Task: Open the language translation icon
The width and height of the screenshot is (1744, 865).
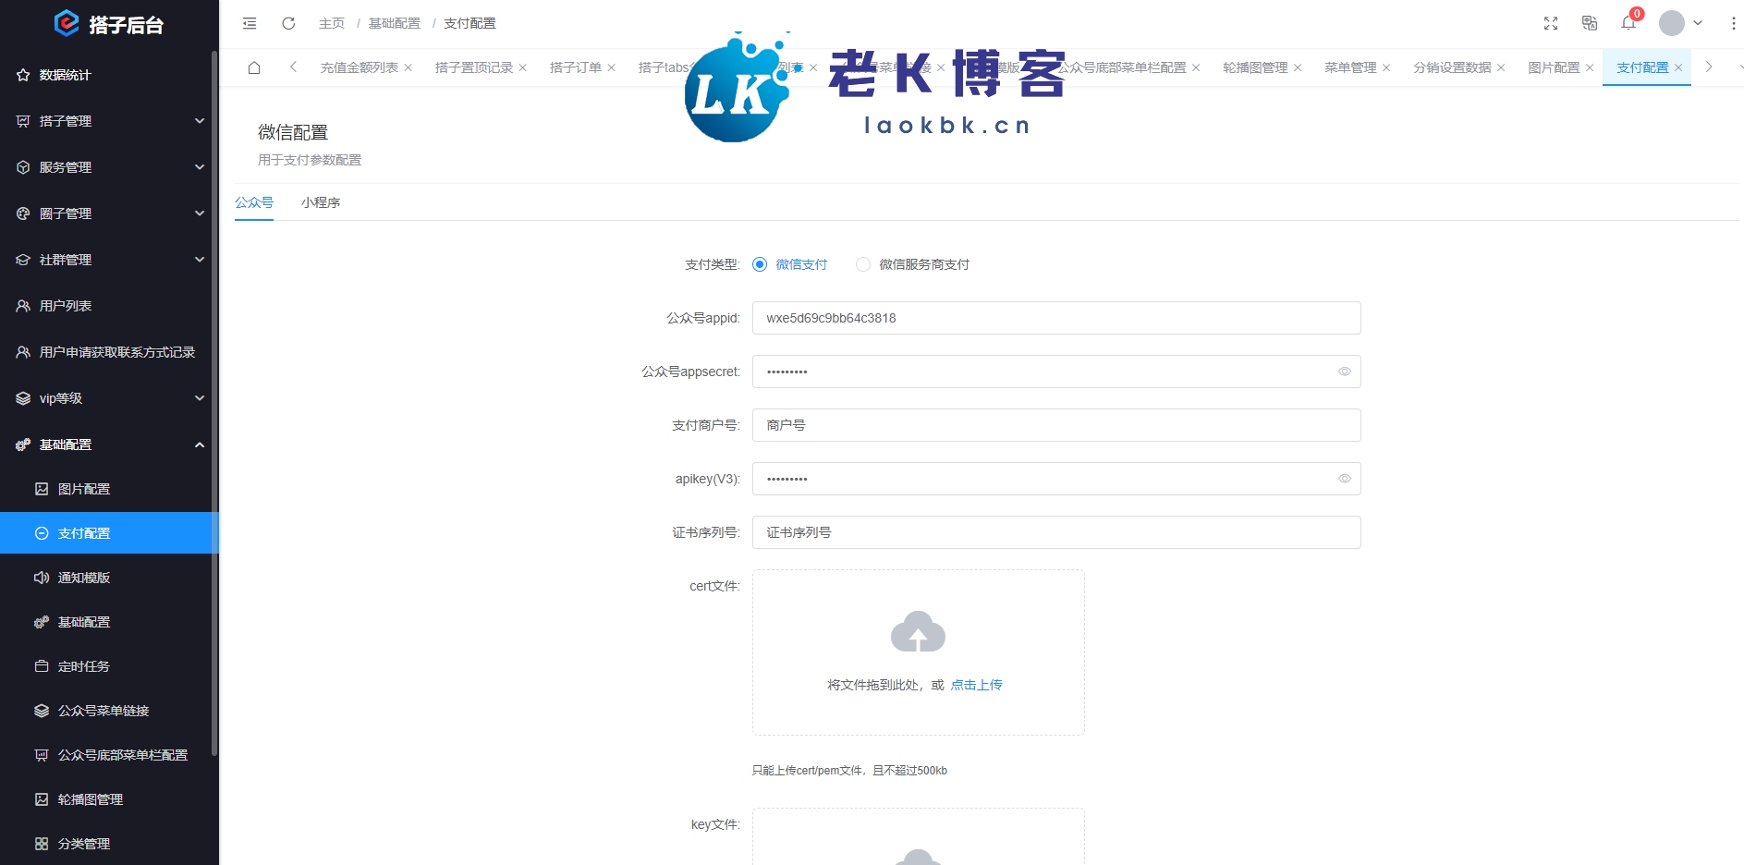Action: [1590, 23]
